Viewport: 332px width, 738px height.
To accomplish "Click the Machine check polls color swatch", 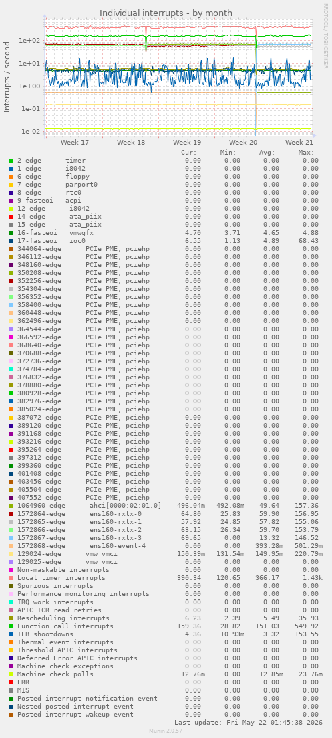I will tap(11, 674).
